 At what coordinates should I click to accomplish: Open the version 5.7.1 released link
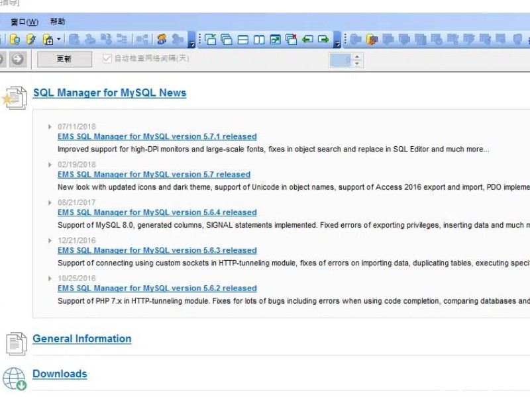[157, 137]
